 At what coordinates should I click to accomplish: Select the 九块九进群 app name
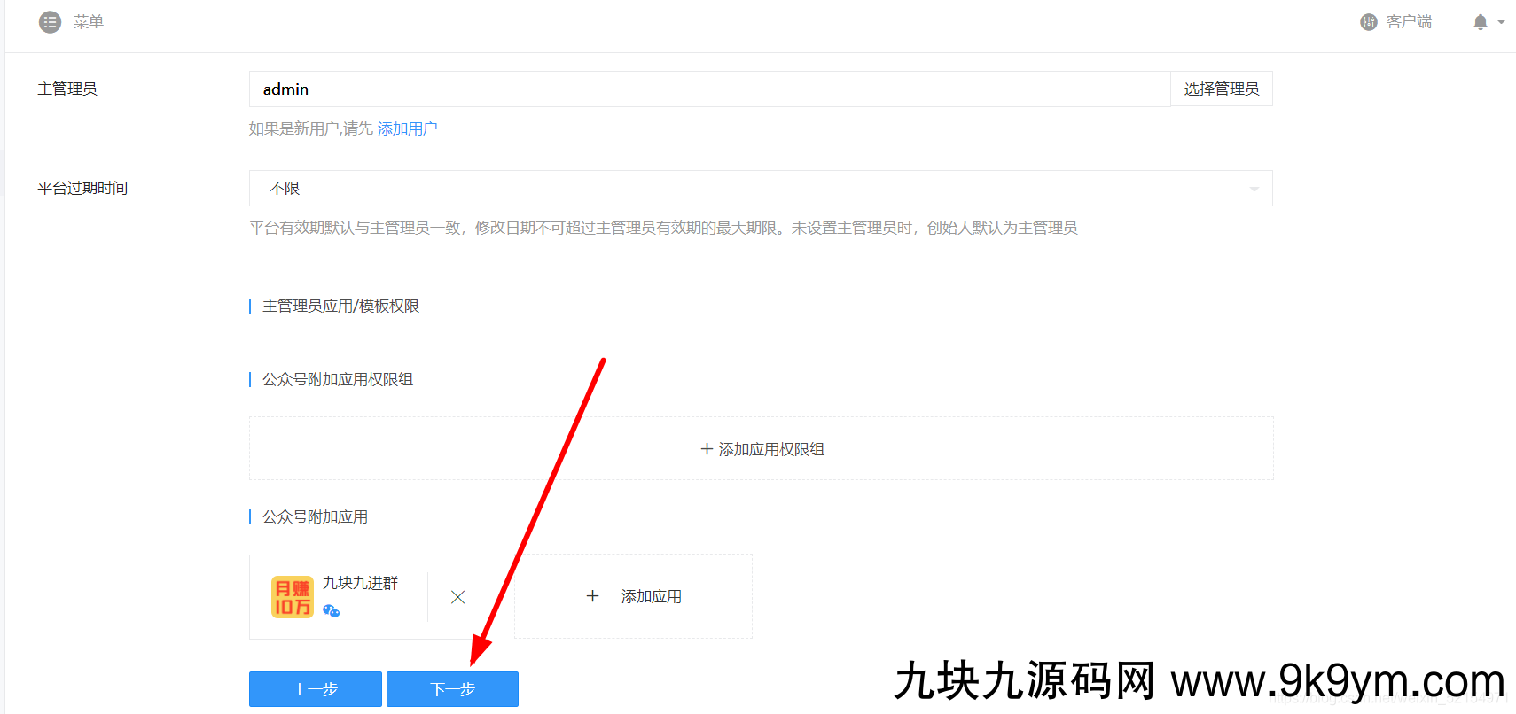click(x=360, y=583)
